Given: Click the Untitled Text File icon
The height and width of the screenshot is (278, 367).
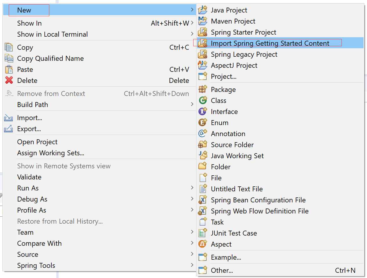Looking at the screenshot, I should (x=203, y=189).
